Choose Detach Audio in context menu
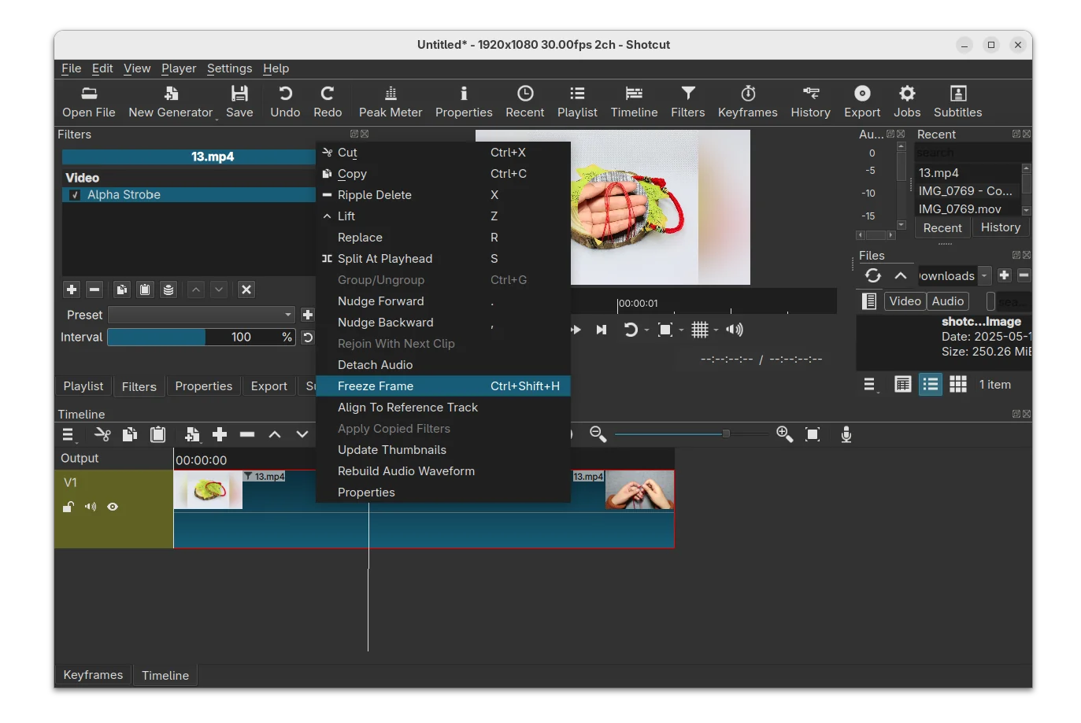 (443, 365)
